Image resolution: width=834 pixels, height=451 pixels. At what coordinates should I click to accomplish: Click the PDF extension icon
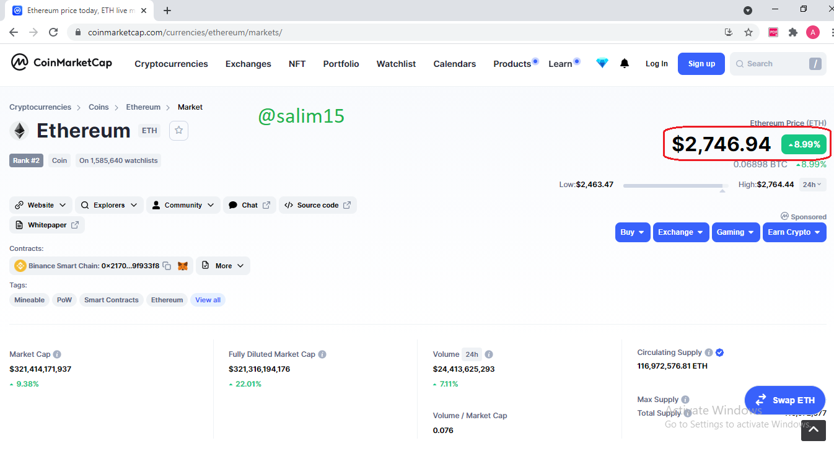point(773,32)
